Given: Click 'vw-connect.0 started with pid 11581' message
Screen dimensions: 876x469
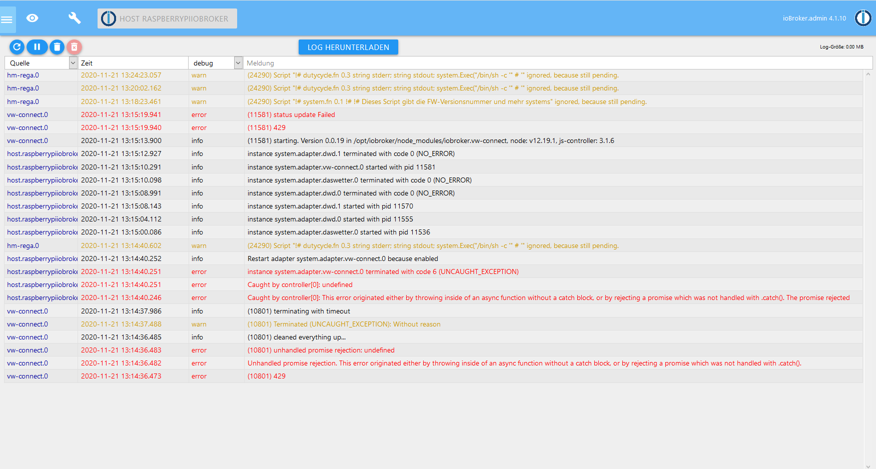Looking at the screenshot, I should click(x=341, y=167).
